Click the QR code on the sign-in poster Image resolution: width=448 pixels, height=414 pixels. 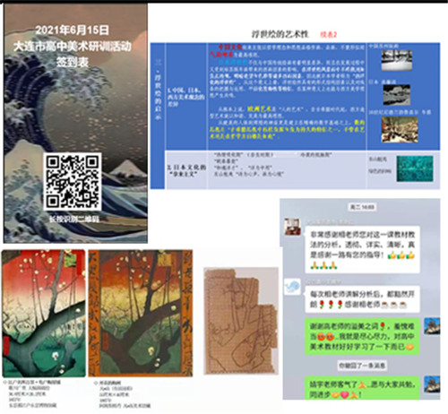point(73,181)
